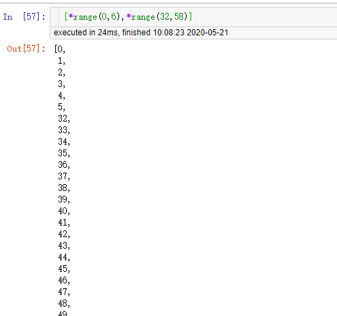The image size is (337, 316).
Task: Click the opening bracket in code cell
Action: click(66, 16)
